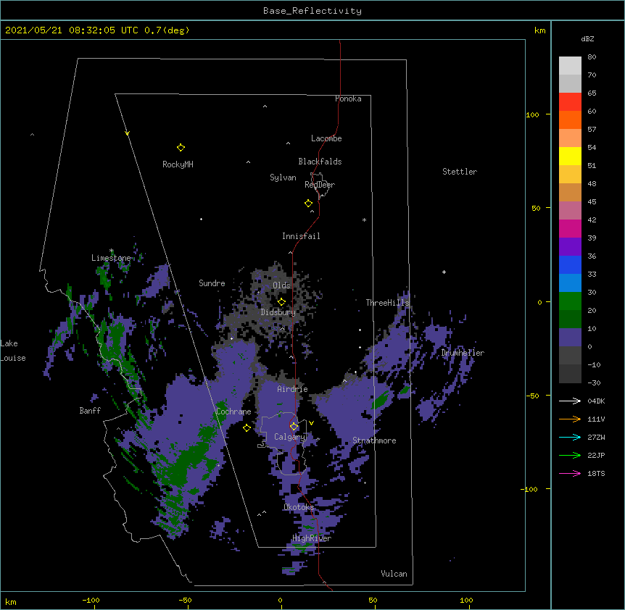The height and width of the screenshot is (610, 625).
Task: Click the Vulcan city label
Action: [394, 574]
